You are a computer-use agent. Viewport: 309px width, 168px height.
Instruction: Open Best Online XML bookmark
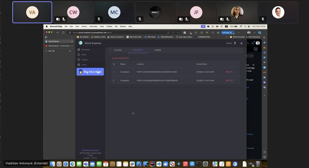click(x=135, y=37)
